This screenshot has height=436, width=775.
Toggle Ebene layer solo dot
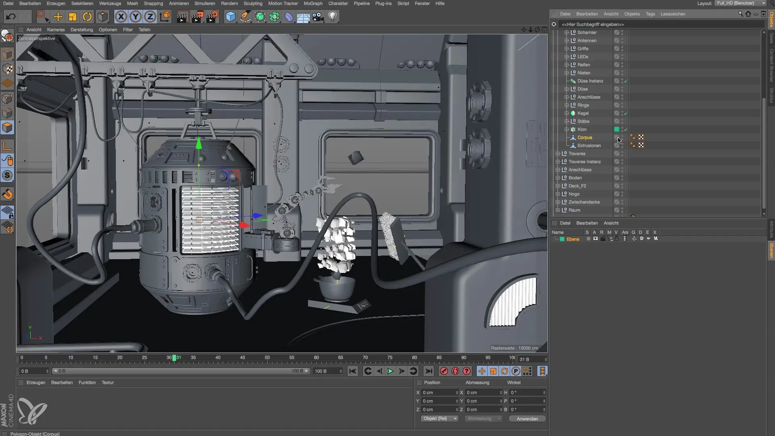coord(588,239)
